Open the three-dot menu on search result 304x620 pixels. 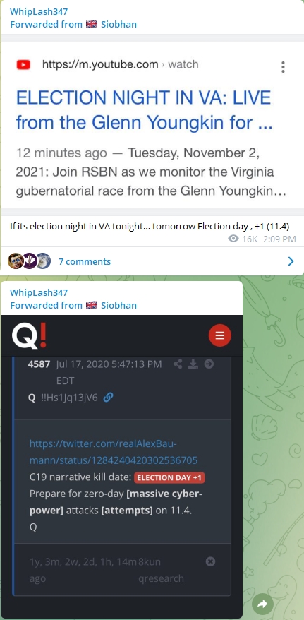283,67
